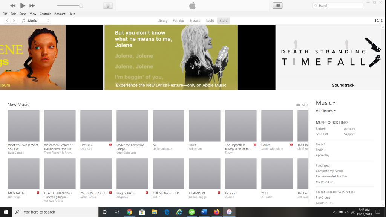This screenshot has width=386, height=217.
Task: Open the Help menu
Action: tap(72, 14)
